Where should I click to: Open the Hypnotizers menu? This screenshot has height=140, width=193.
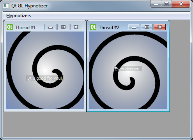pyautogui.click(x=18, y=16)
